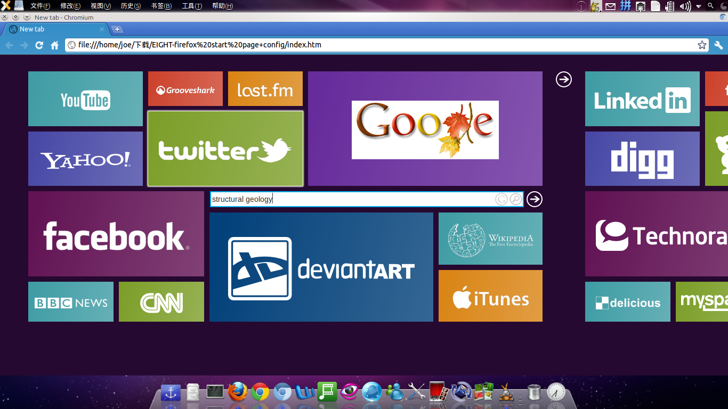This screenshot has width=728, height=409.
Task: Launch Firefox from the dock
Action: point(238,392)
